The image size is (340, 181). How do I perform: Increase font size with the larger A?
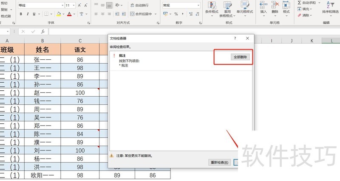click(79, 5)
